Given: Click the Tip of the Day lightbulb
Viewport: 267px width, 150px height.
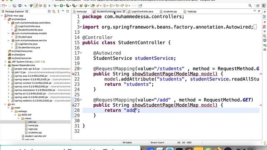Looking at the screenshot, I should click(x=264, y=142).
